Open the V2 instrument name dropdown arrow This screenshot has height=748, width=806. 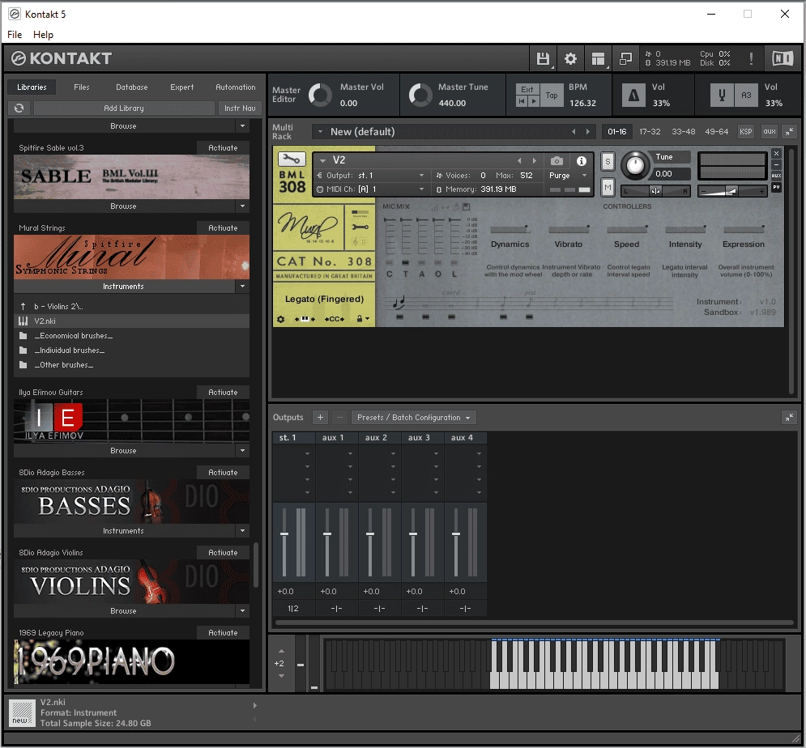(323, 160)
